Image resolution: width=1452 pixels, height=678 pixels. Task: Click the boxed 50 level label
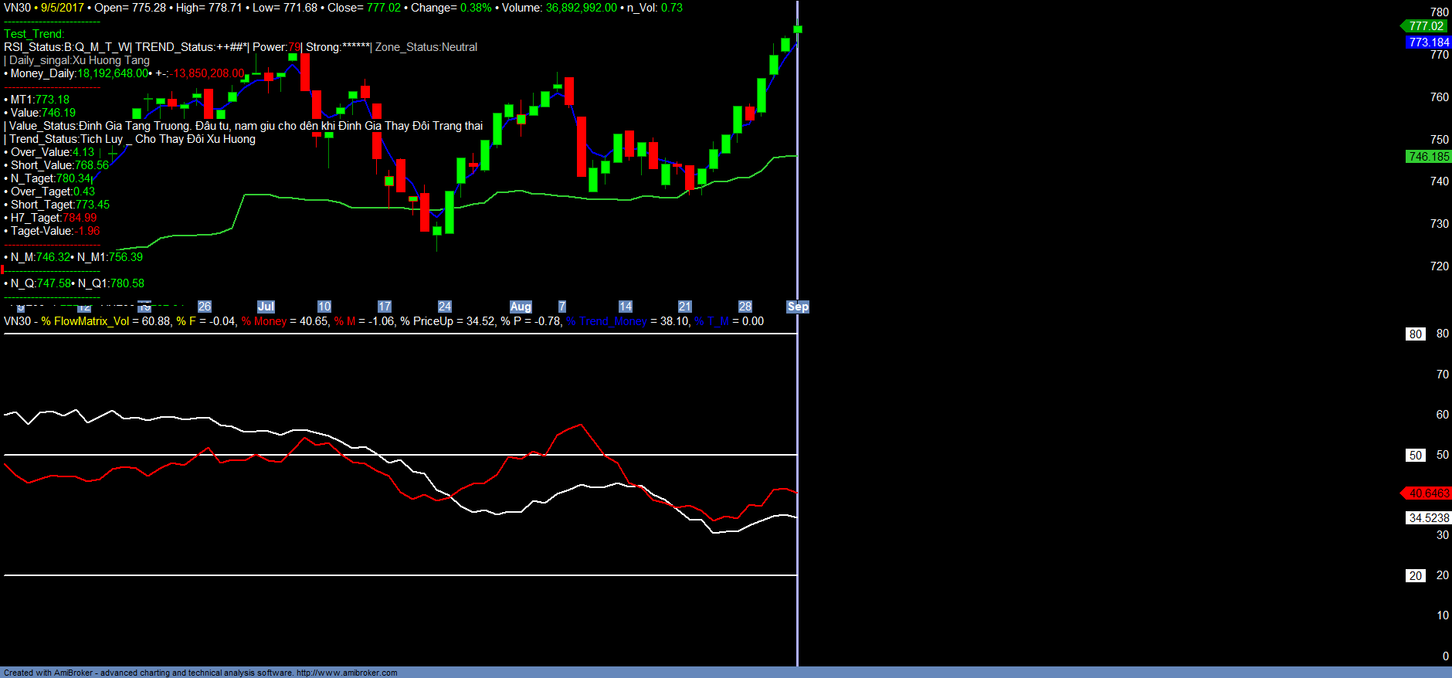coord(1415,456)
